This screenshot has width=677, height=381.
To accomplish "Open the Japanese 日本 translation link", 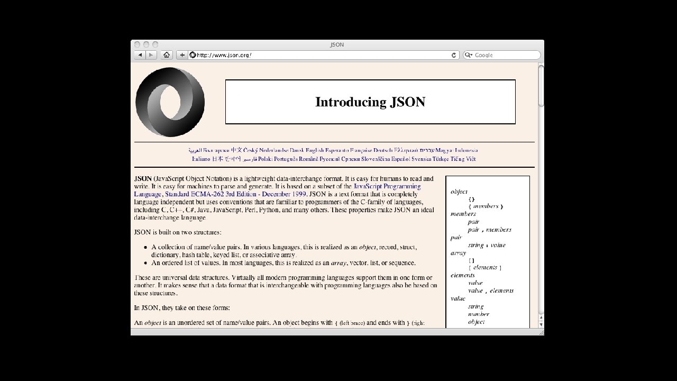I will [x=217, y=159].
